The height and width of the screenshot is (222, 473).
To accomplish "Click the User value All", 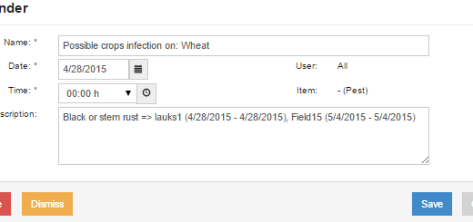I will [x=343, y=66].
